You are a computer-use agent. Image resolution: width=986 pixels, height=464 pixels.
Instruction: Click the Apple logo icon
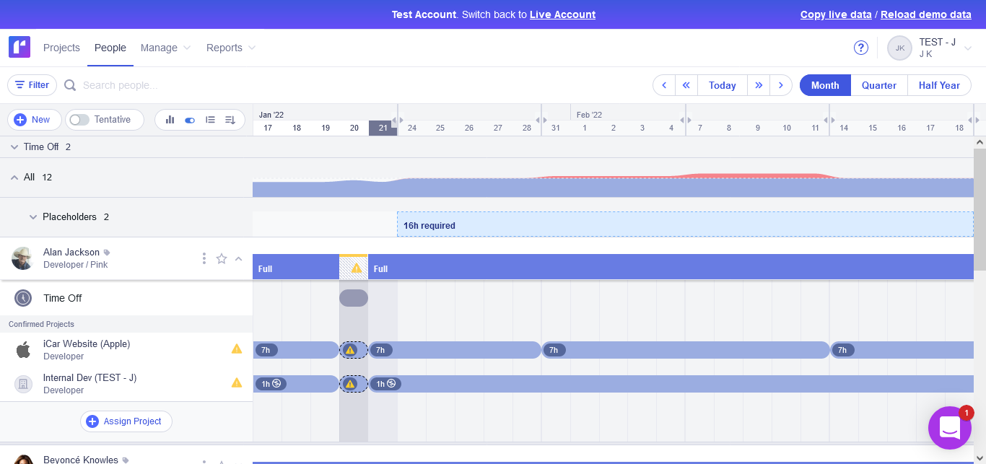23,350
